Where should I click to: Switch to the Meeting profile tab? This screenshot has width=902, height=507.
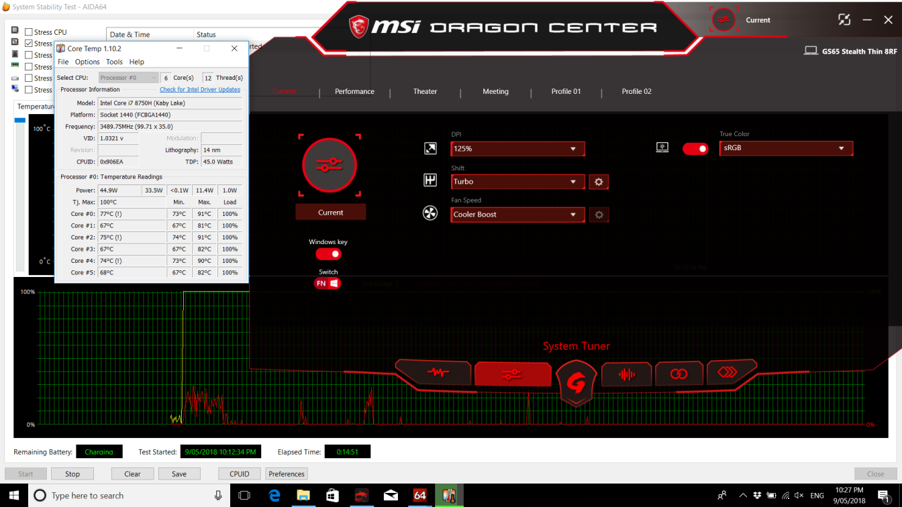coord(495,91)
